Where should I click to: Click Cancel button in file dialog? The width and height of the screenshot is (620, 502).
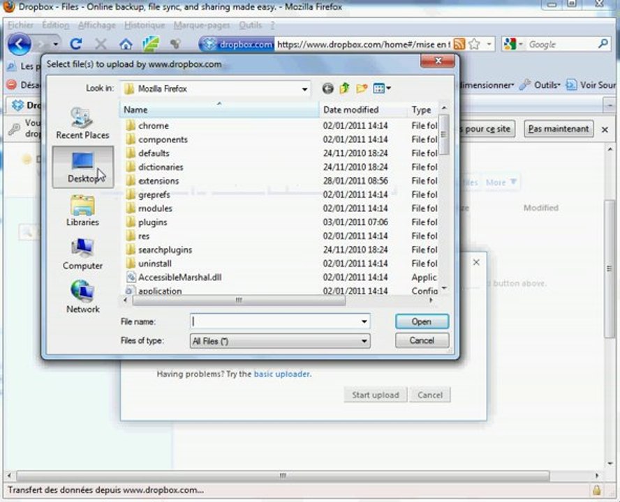(x=422, y=340)
